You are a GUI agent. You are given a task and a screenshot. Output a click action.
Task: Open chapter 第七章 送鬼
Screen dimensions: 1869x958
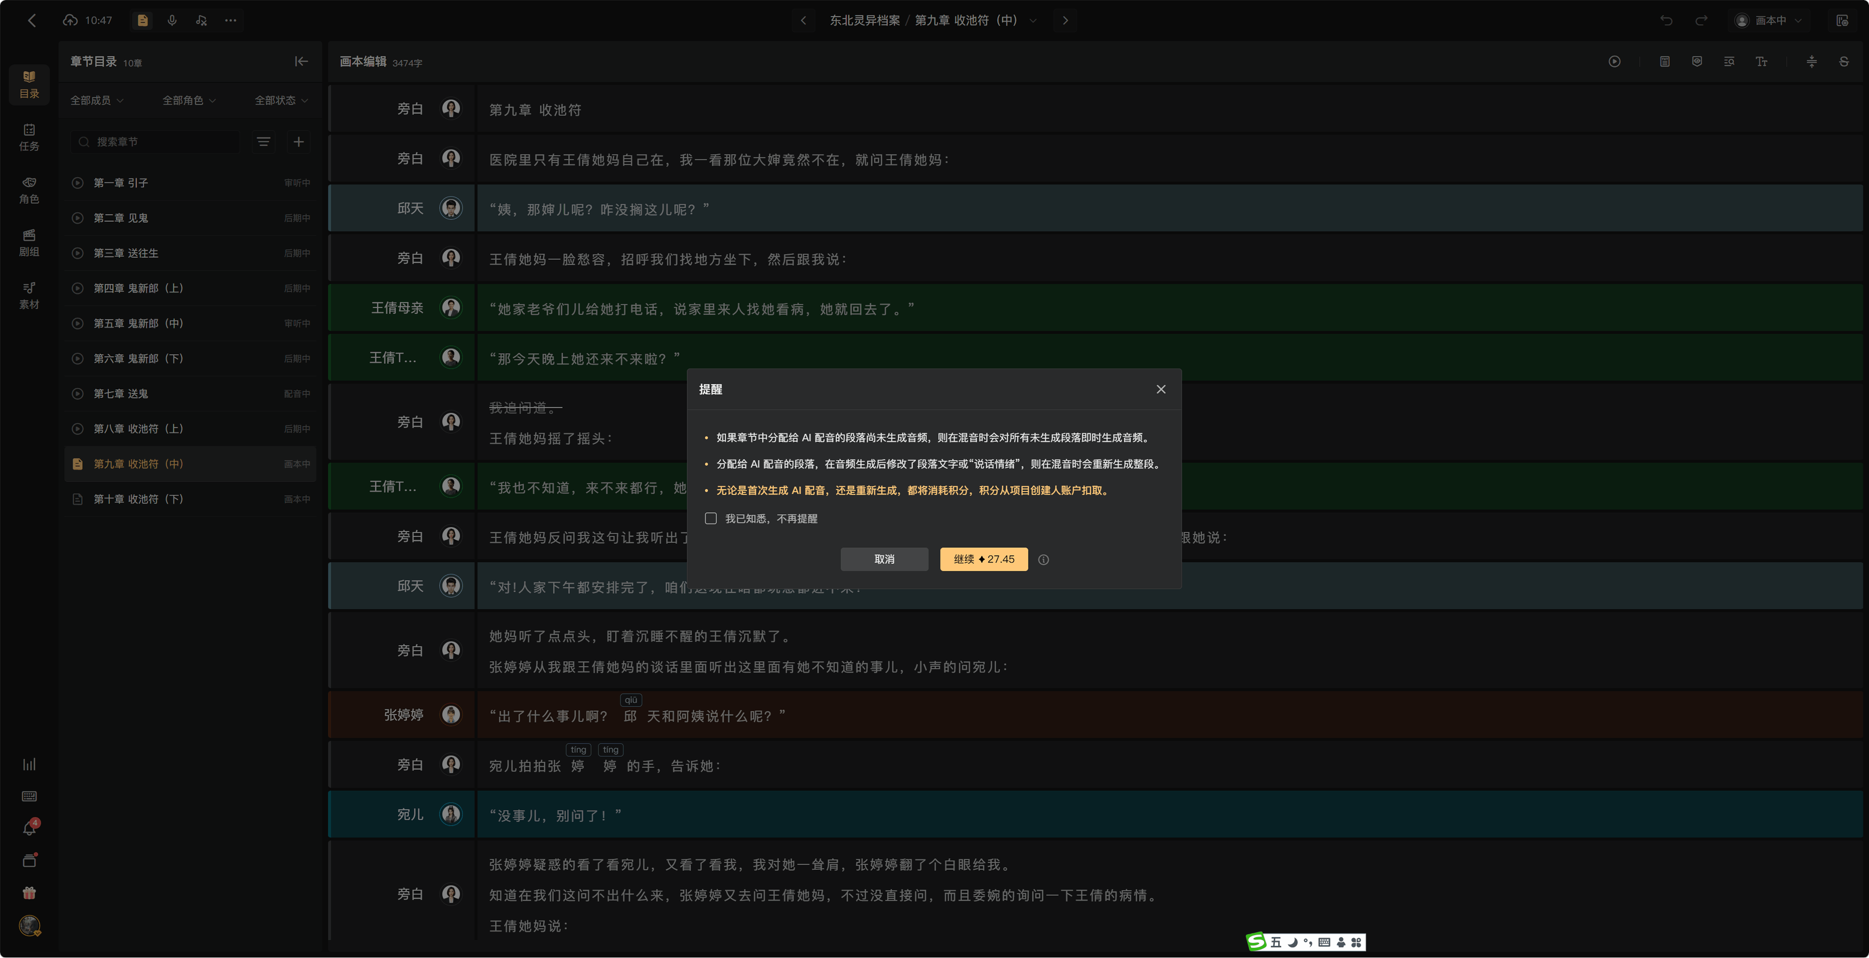click(190, 394)
